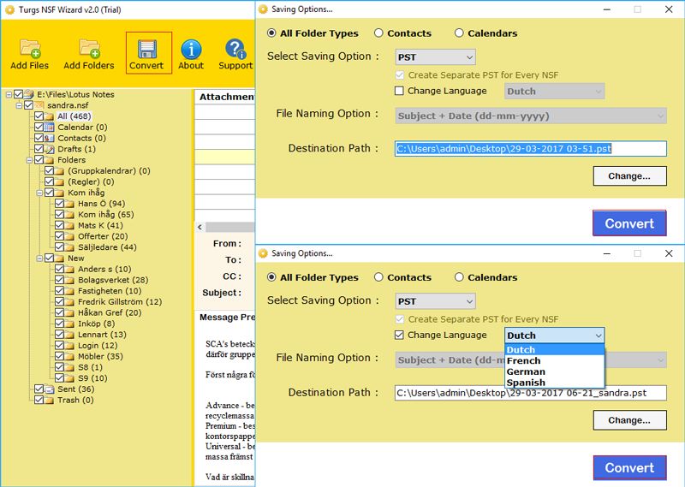Click the sandra.nsf file icon

pyautogui.click(x=39, y=105)
